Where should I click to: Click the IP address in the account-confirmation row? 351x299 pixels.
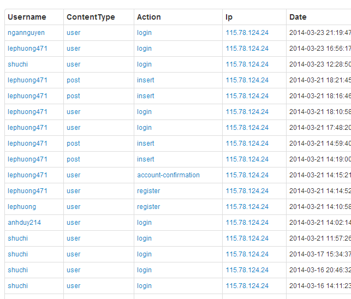click(247, 175)
